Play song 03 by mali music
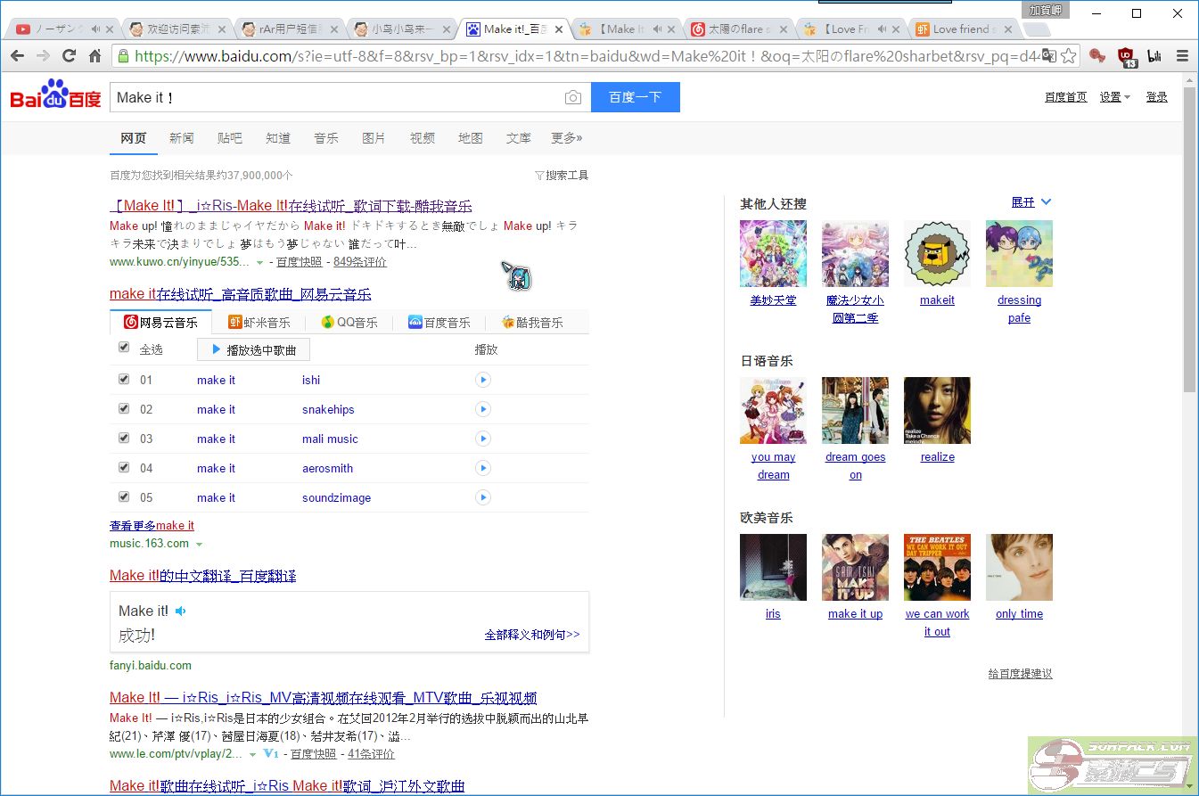 tap(483, 439)
